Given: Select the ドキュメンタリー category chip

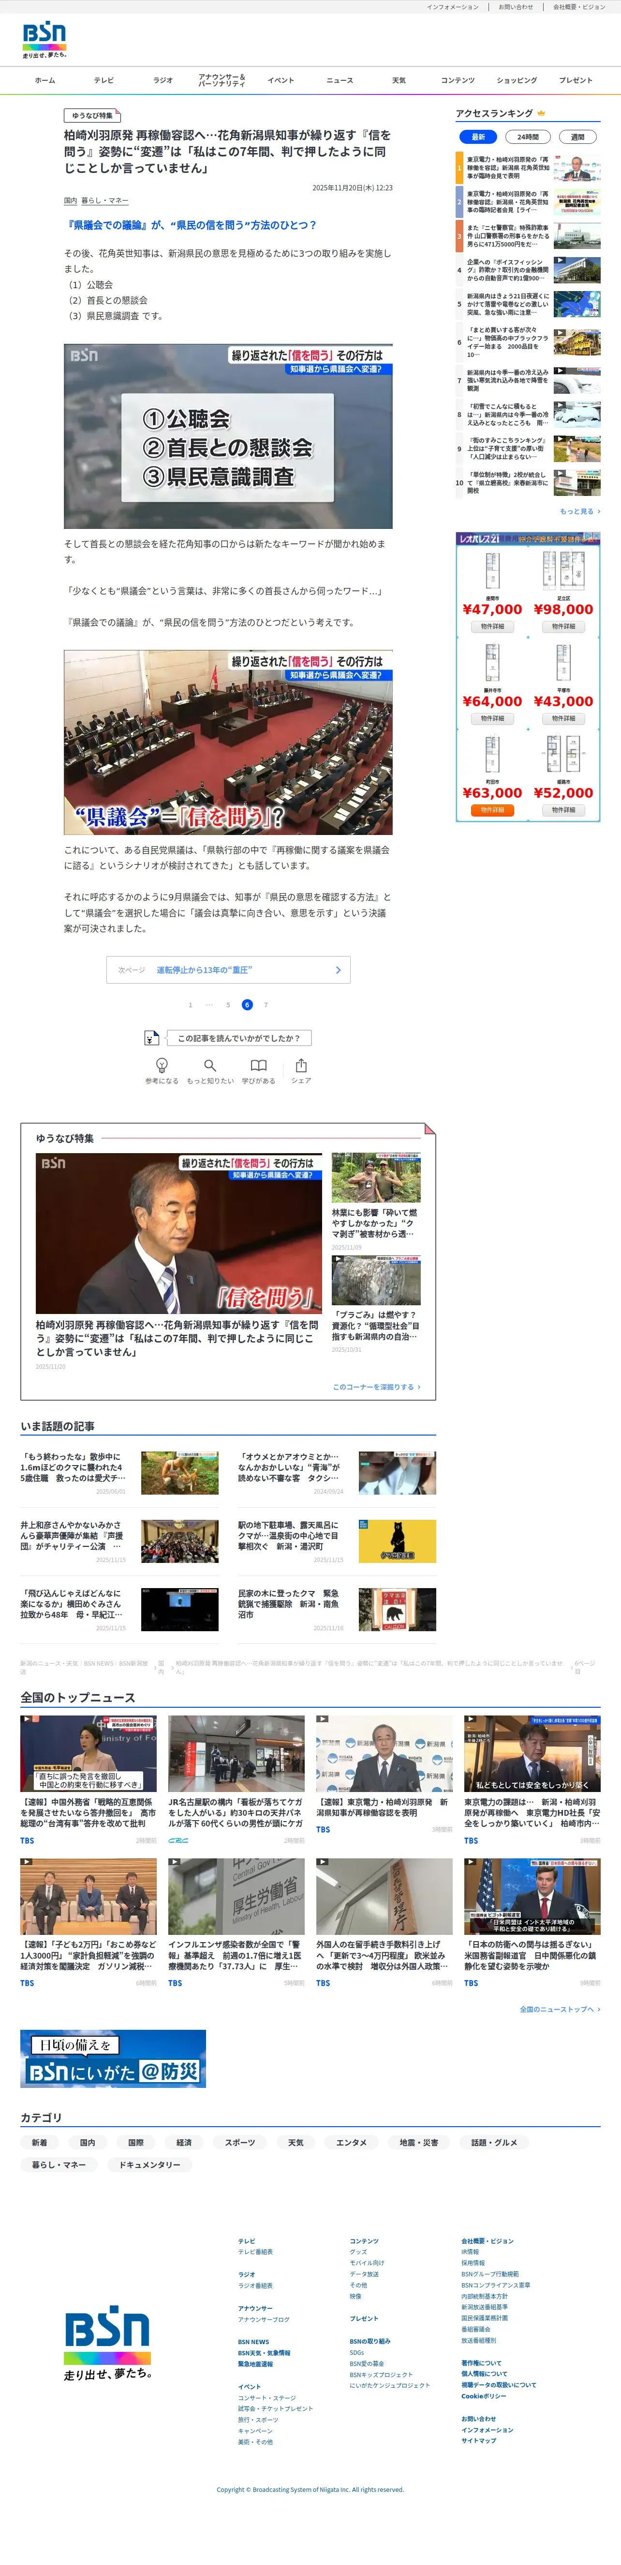Looking at the screenshot, I should pyautogui.click(x=150, y=2165).
